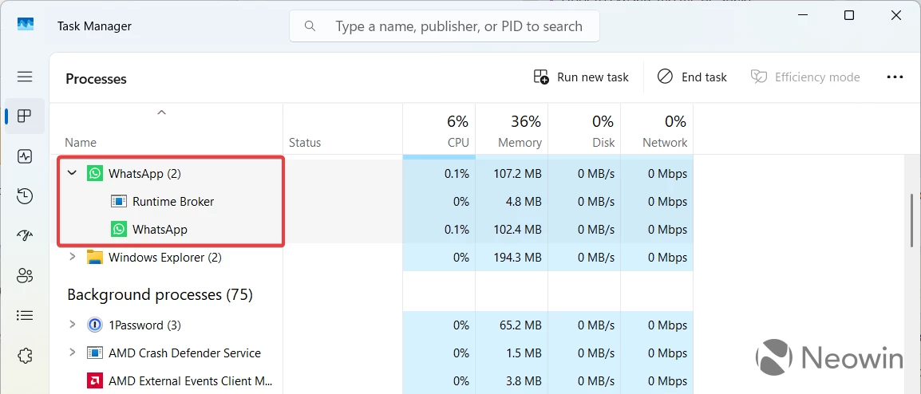The width and height of the screenshot is (921, 394).
Task: Select the Windows Explorer (2) row
Action: coord(372,257)
